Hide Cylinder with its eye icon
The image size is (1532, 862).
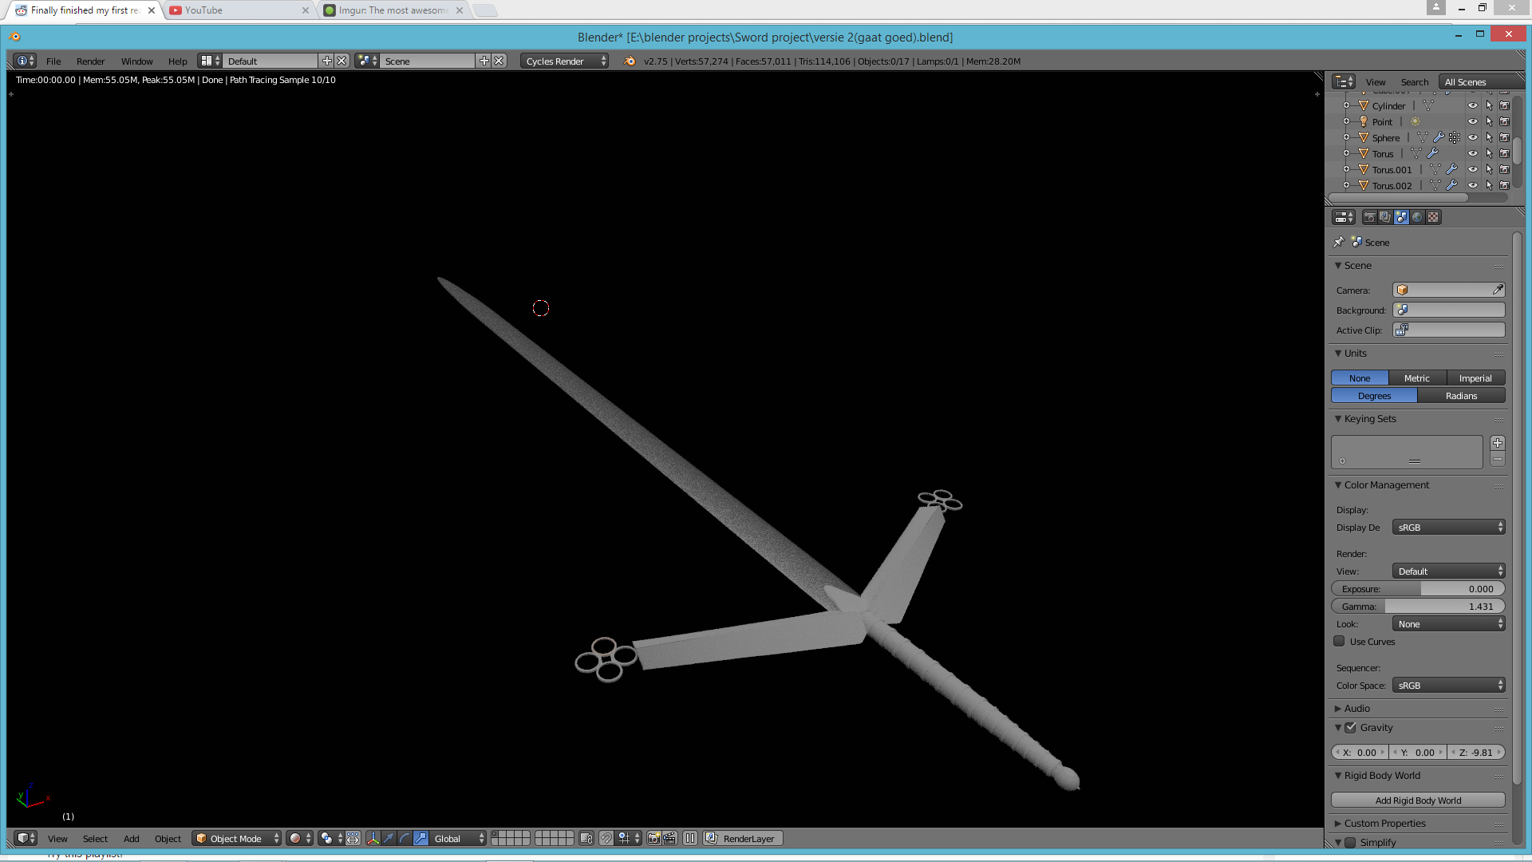click(1473, 105)
